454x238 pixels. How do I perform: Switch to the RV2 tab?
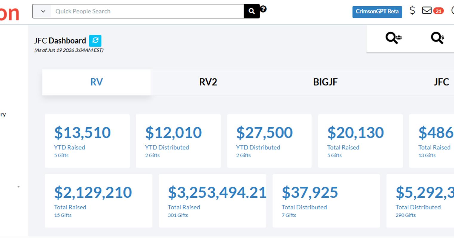coord(208,82)
